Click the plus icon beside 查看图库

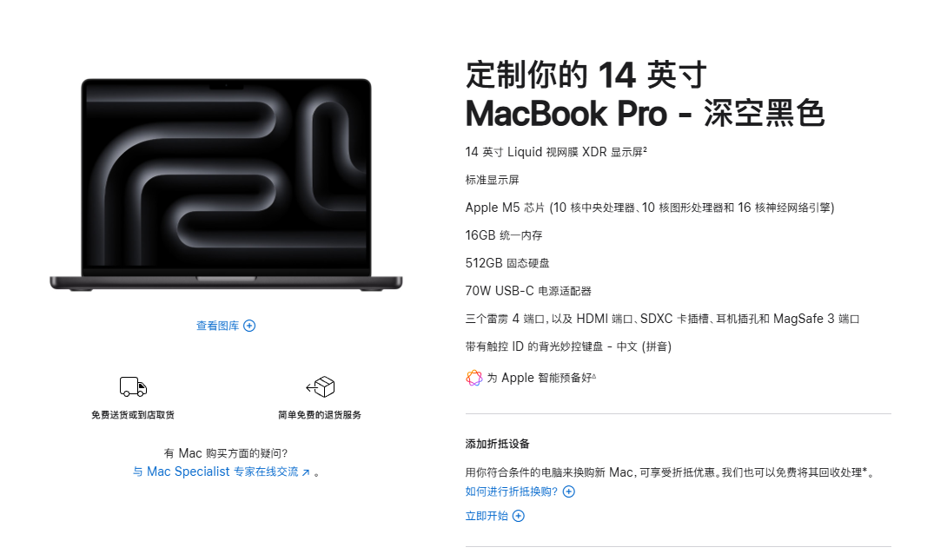point(249,326)
